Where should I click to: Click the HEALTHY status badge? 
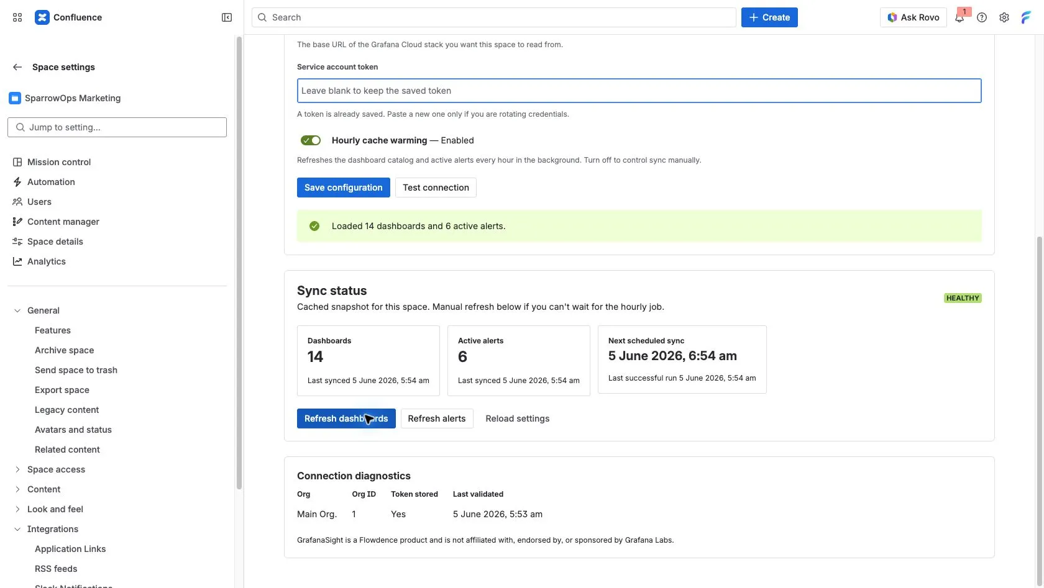tap(963, 298)
